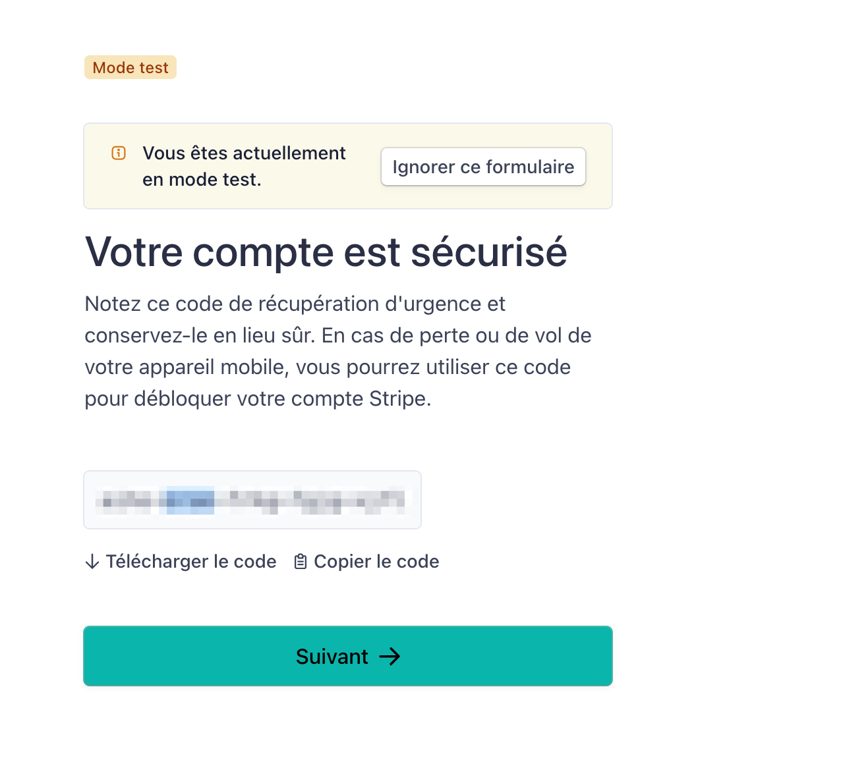
Task: Click the right end of the blurred code
Action: (x=394, y=501)
